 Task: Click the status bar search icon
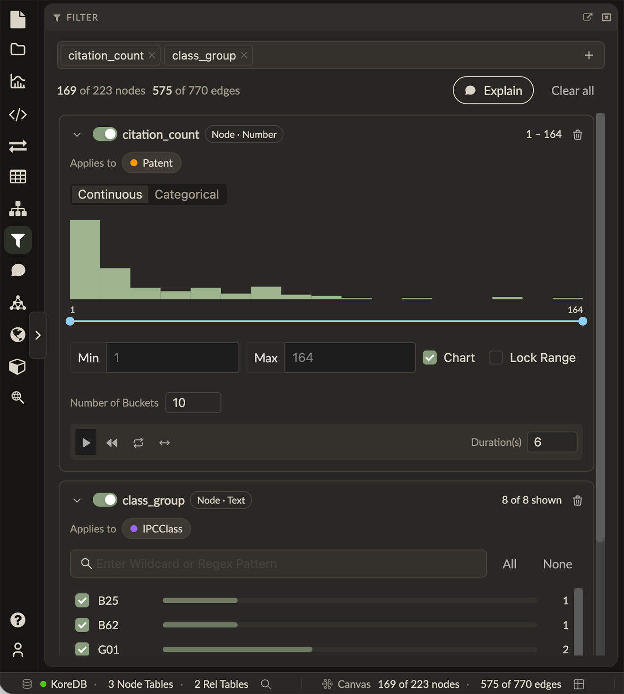pos(266,684)
